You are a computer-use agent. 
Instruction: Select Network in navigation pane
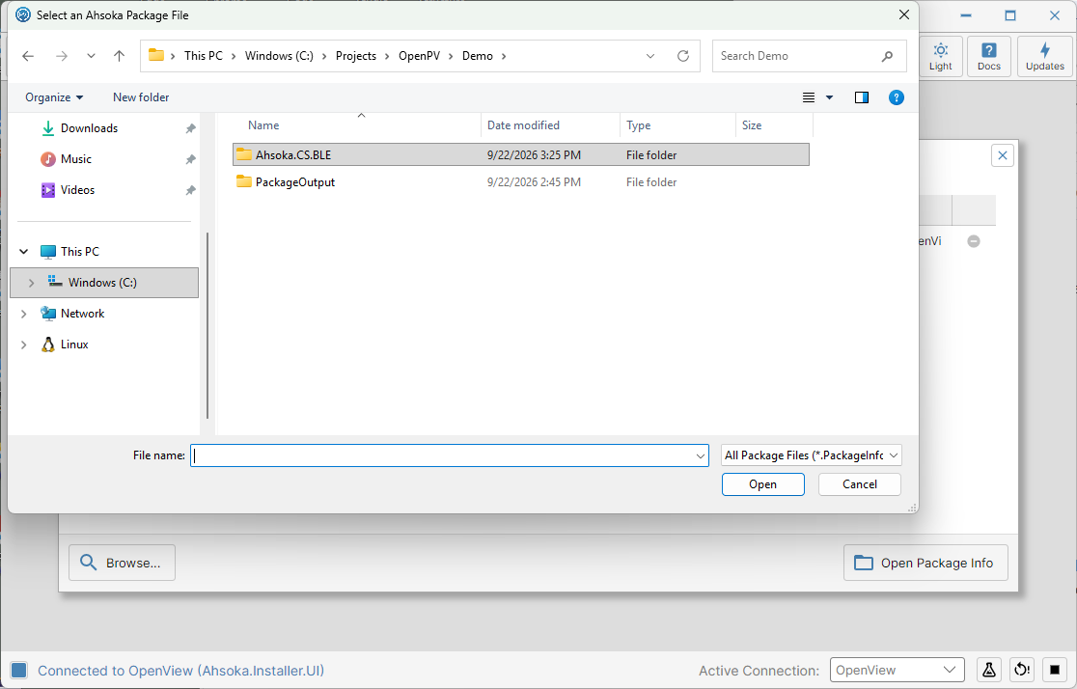82,314
